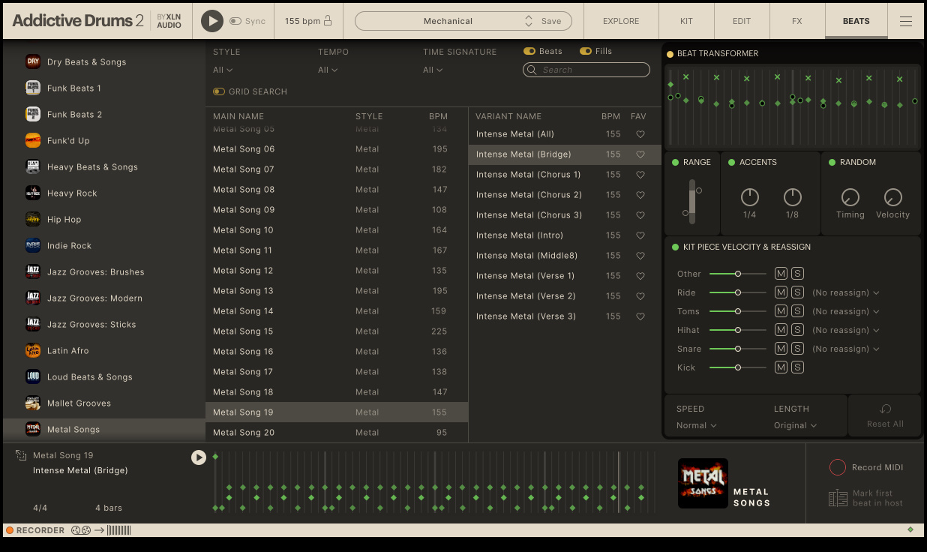
Task: Select Metal Song 12 in the list
Action: pos(337,271)
